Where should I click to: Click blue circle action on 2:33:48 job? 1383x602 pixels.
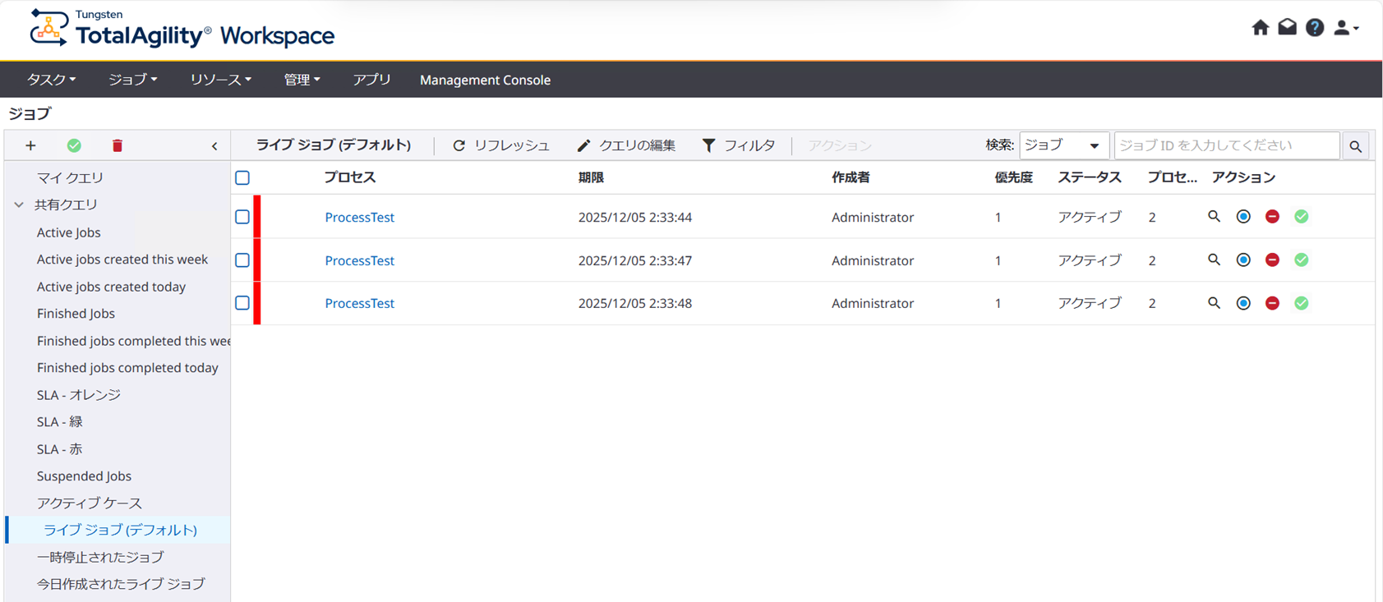[1243, 303]
